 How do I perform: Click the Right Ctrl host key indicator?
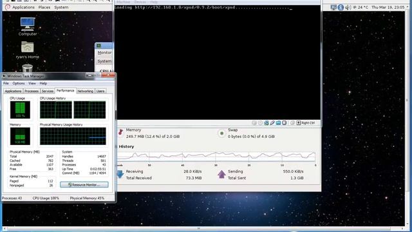point(306,123)
